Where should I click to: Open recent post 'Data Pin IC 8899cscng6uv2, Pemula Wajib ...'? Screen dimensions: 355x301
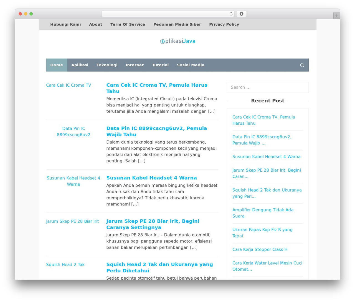[x=262, y=140]
